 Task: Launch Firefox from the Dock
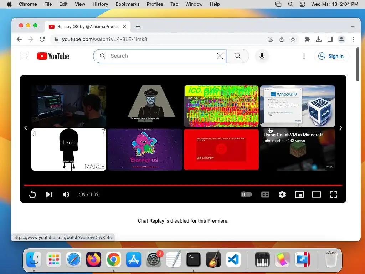pyautogui.click(x=94, y=259)
